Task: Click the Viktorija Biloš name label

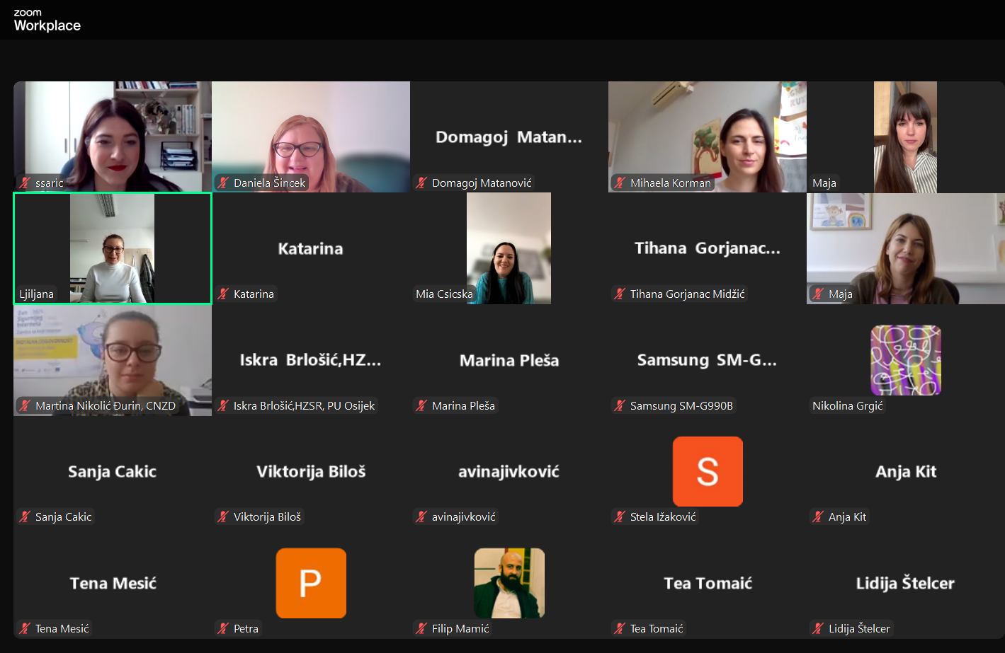Action: coord(267,516)
